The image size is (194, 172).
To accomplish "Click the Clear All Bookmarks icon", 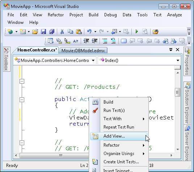I will (x=182, y=41).
